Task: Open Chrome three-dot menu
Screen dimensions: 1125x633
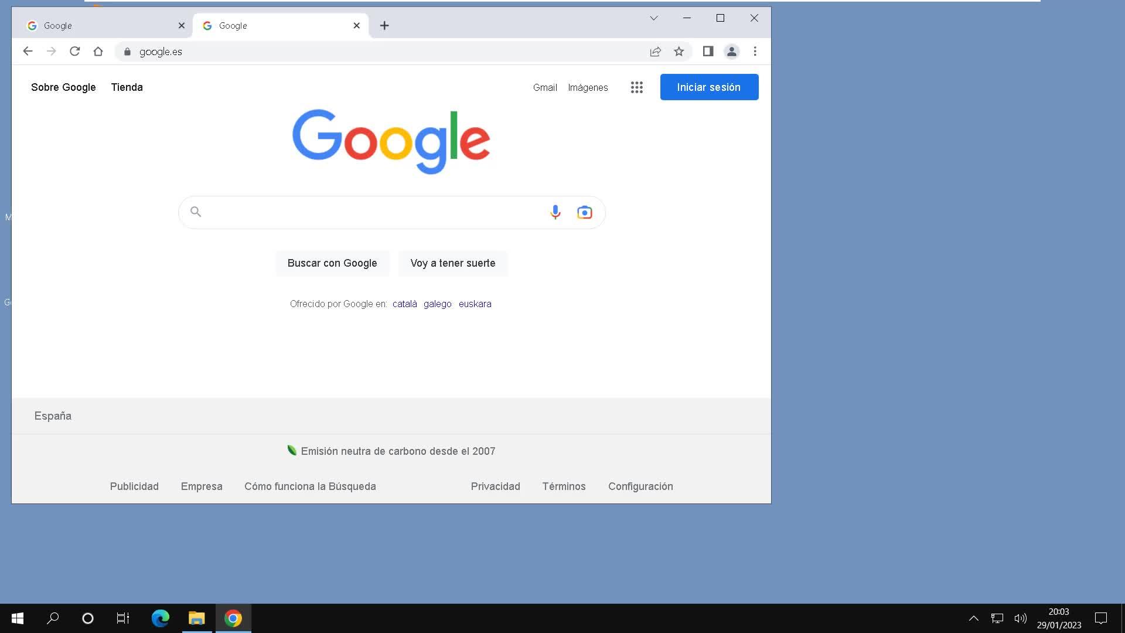Action: tap(755, 52)
